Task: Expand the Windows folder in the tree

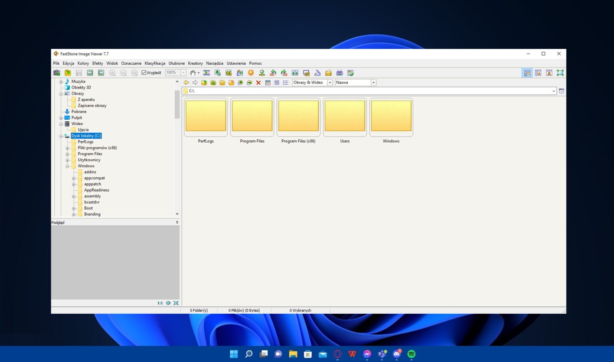Action: click(68, 166)
